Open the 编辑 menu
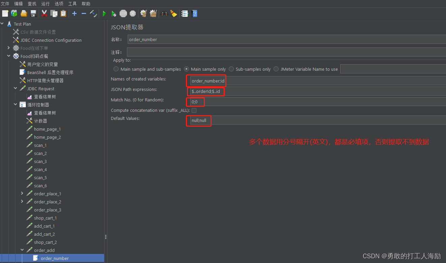Image resolution: width=446 pixels, height=263 pixels. point(19,4)
